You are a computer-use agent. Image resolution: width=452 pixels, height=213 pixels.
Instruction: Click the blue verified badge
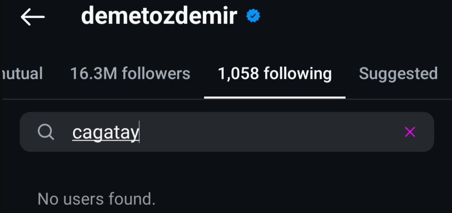point(253,16)
